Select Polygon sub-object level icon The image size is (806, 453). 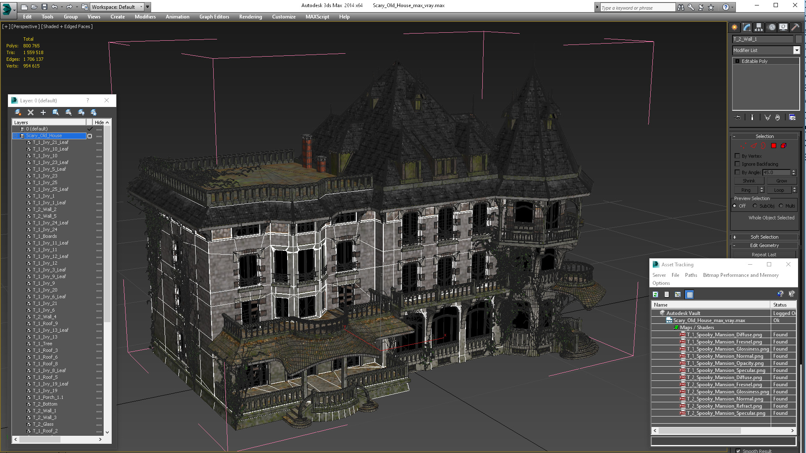pyautogui.click(x=774, y=146)
